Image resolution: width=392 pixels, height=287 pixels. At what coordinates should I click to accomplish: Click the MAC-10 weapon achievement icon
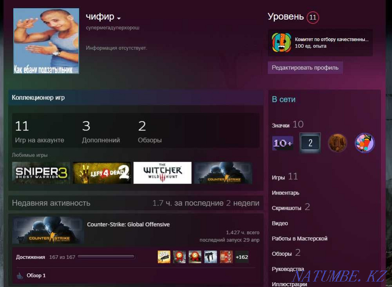pyautogui.click(x=211, y=257)
